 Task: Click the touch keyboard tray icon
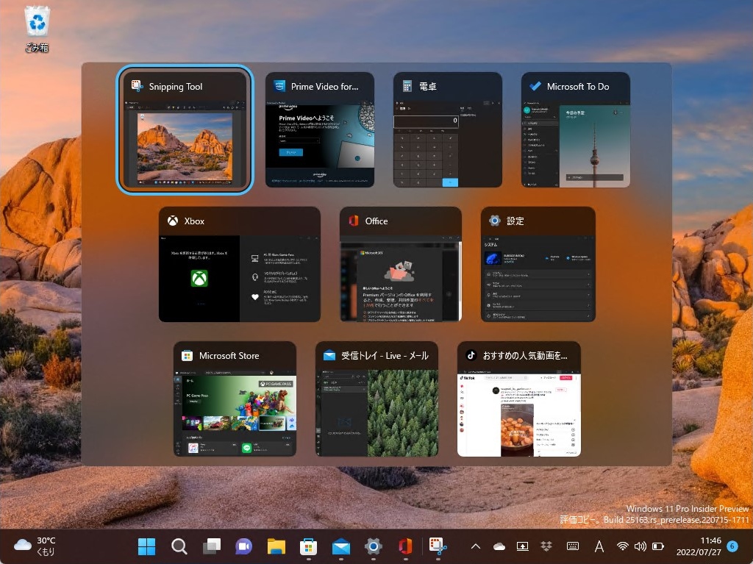click(572, 546)
